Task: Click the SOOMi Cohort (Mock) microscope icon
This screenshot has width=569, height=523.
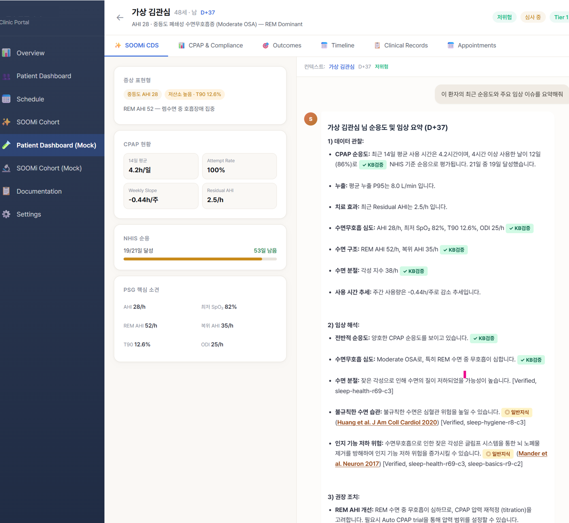Action: tap(6, 168)
